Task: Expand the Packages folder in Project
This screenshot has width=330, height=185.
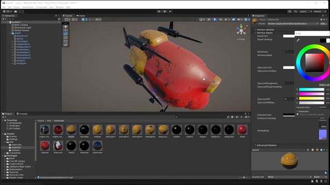Action: (3, 156)
